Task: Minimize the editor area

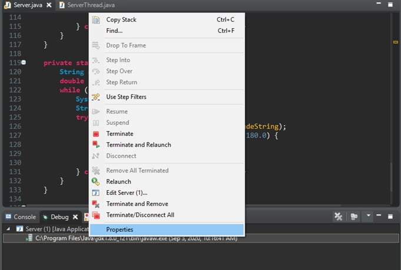Action: pyautogui.click(x=379, y=4)
